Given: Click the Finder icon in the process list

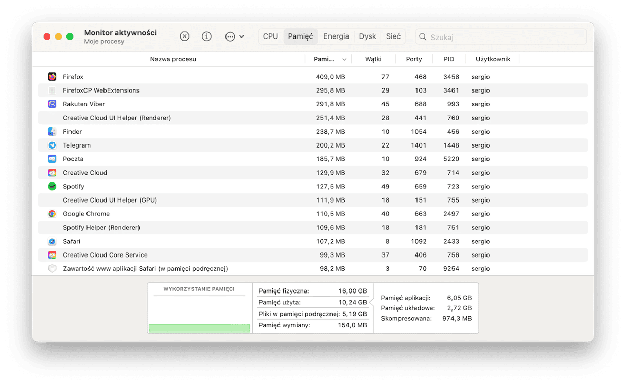Looking at the screenshot, I should (52, 132).
